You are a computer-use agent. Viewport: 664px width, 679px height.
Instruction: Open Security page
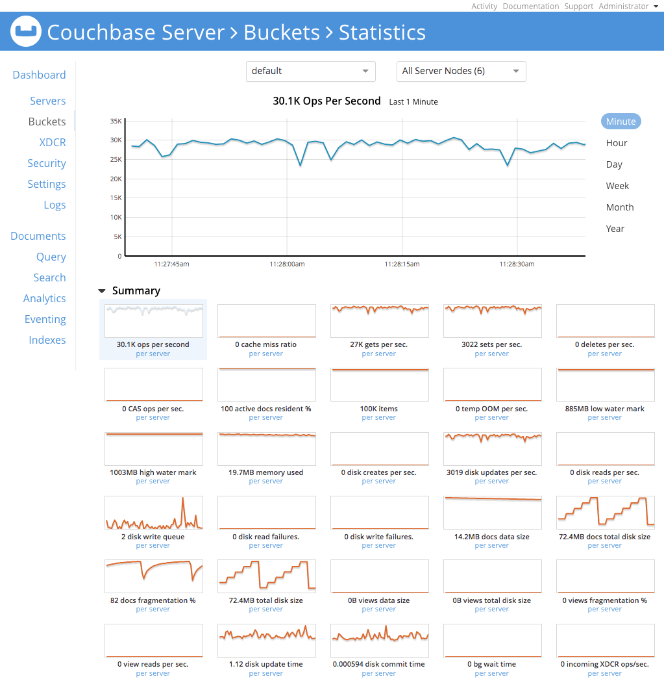46,163
